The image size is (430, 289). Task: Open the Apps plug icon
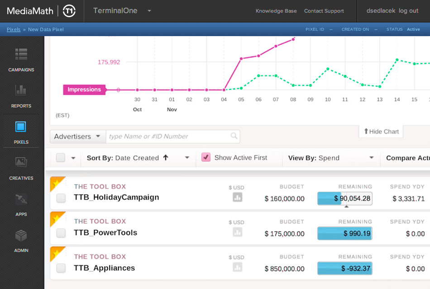tap(21, 199)
